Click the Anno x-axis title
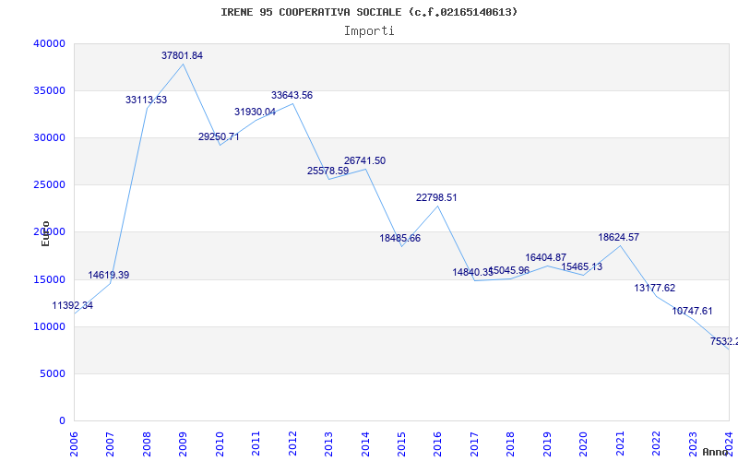 pos(716,452)
